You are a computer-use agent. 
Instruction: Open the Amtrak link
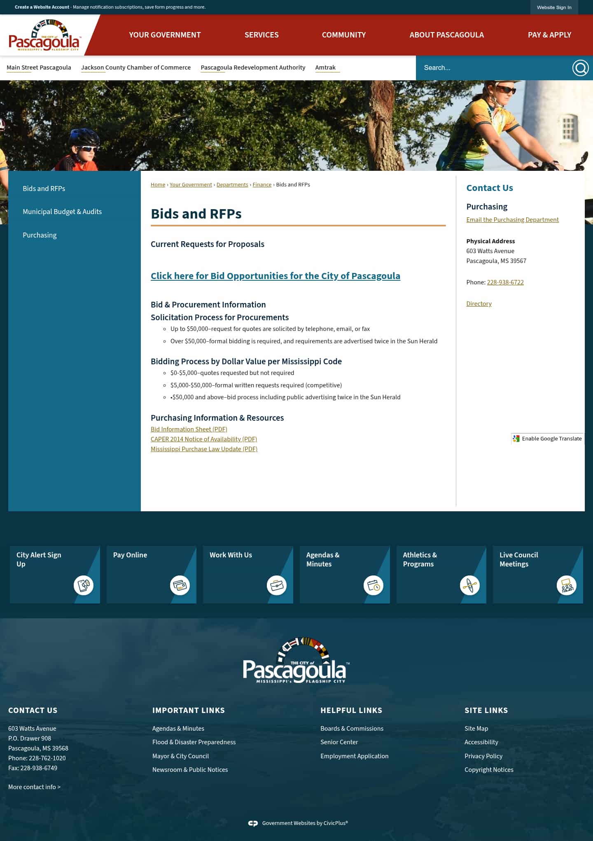click(x=325, y=68)
